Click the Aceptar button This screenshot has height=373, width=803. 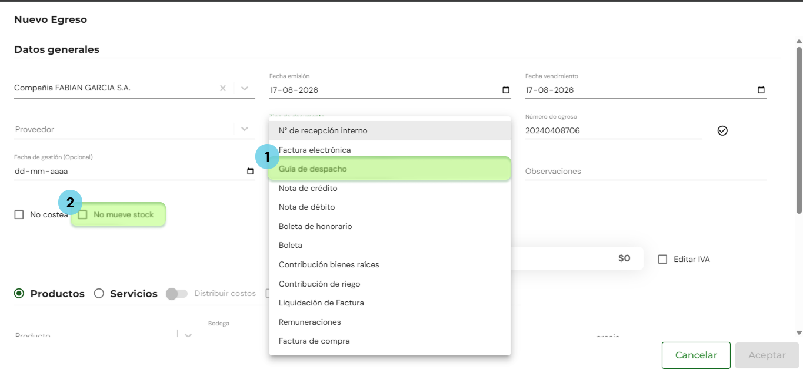tap(767, 355)
